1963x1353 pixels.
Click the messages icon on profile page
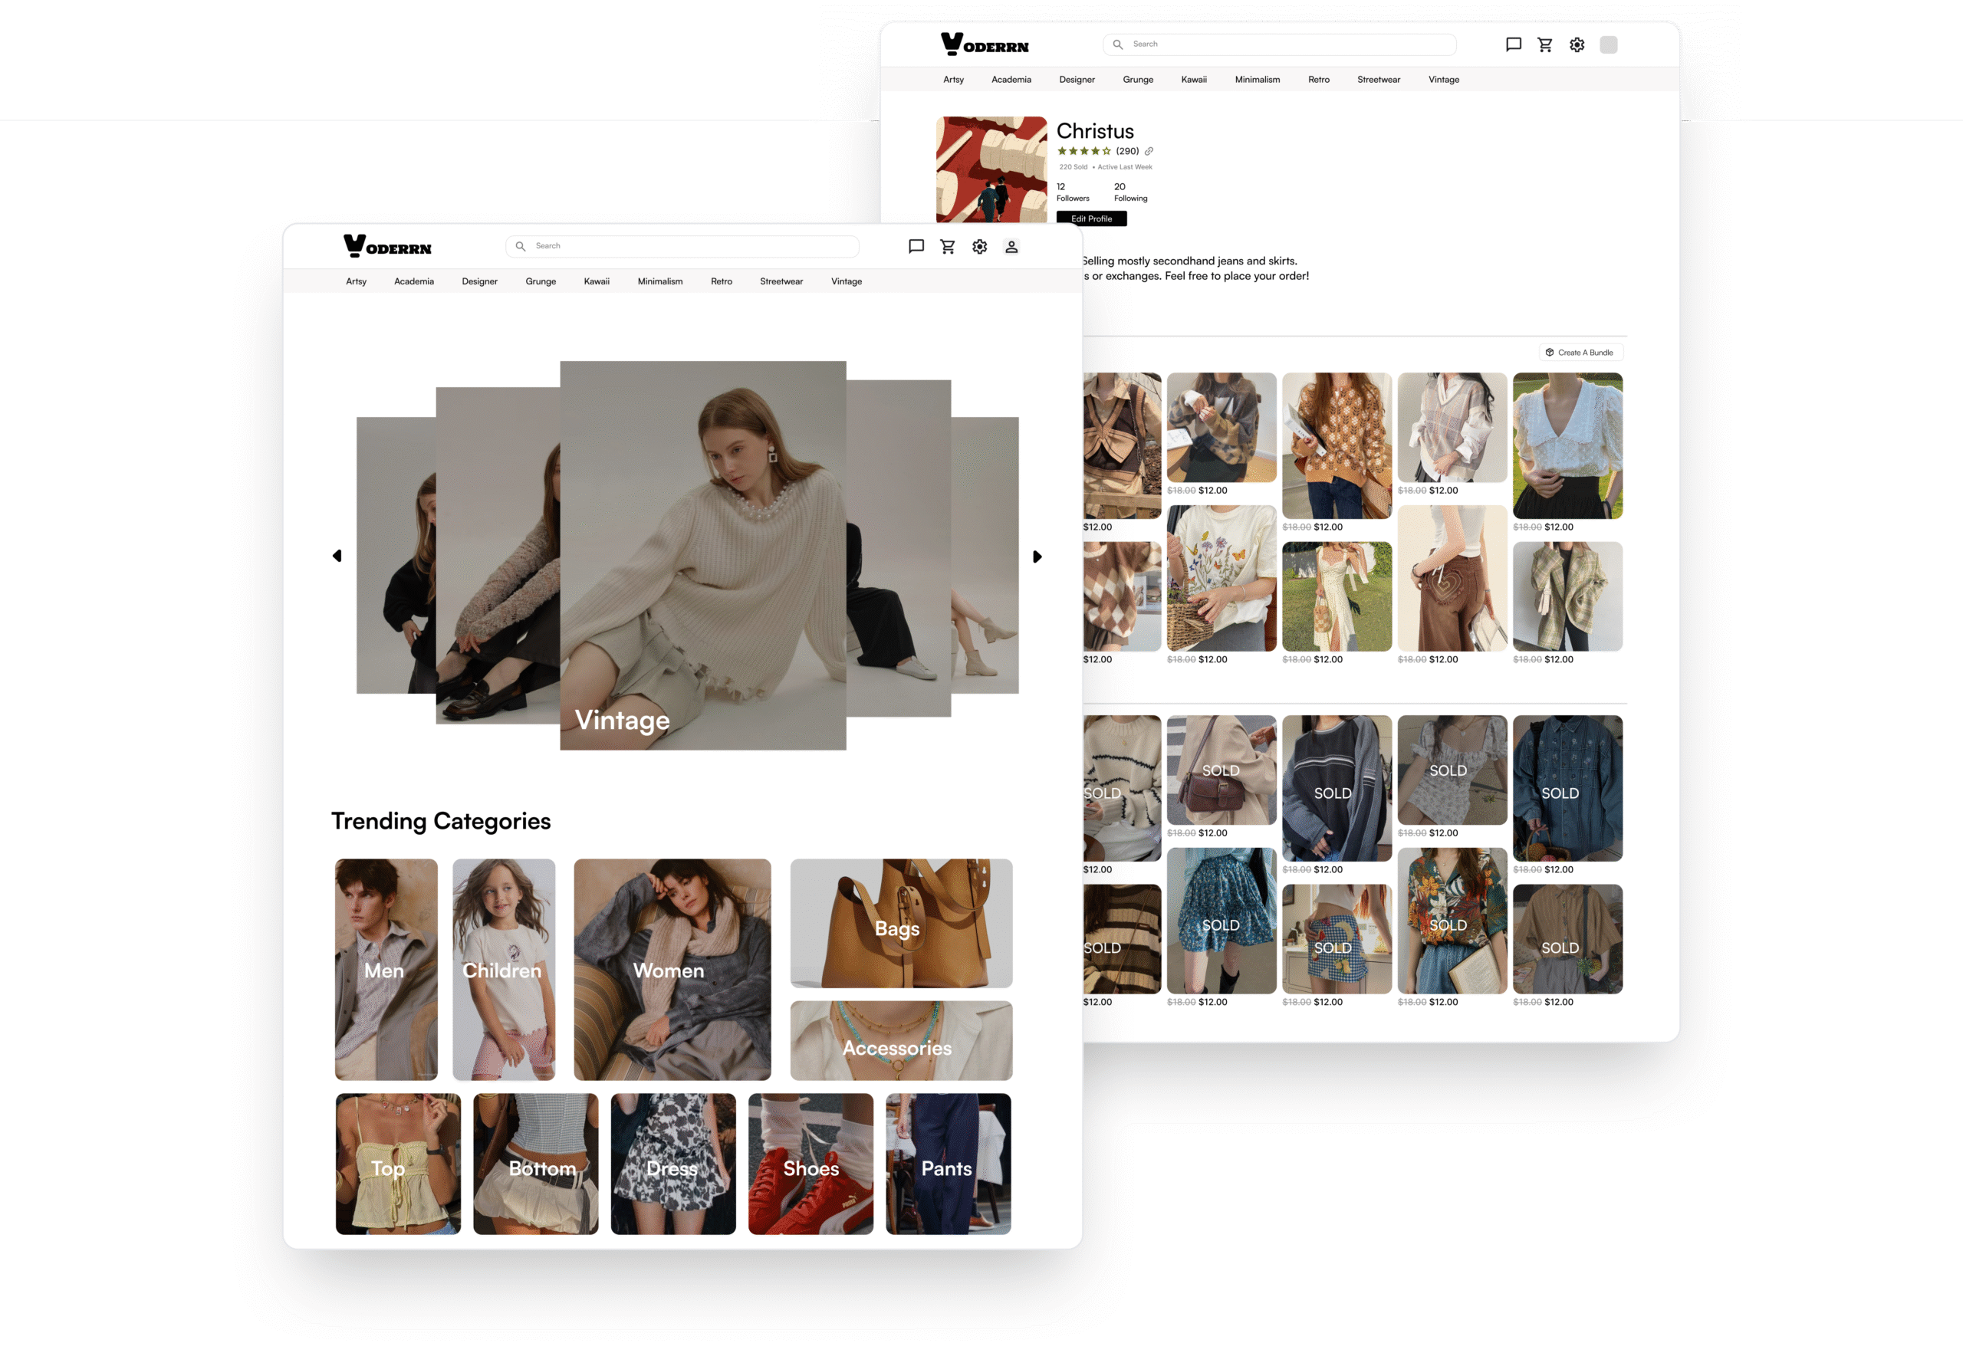(x=1513, y=45)
